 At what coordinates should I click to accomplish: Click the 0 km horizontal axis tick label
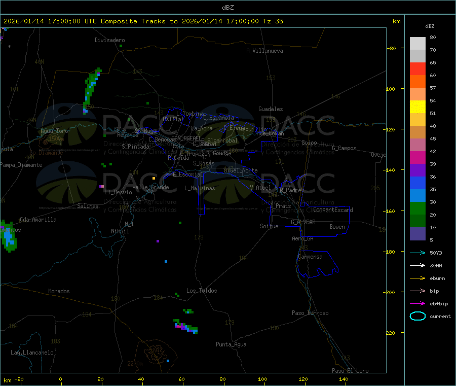[60, 379]
